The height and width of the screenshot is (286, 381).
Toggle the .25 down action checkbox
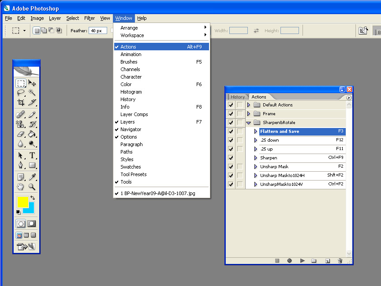[231, 140]
